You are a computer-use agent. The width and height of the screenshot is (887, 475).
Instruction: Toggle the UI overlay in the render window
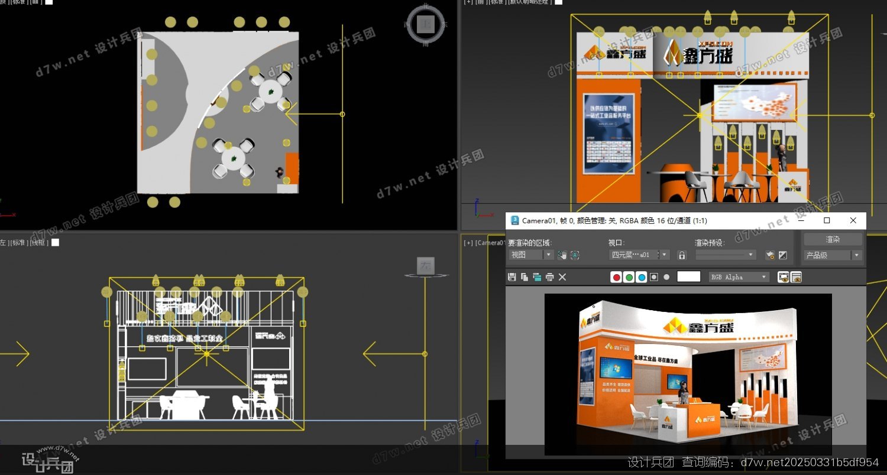(x=784, y=276)
